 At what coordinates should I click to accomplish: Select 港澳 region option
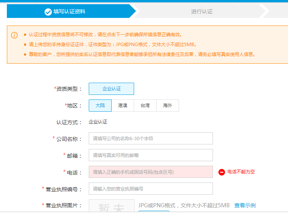pos(123,106)
